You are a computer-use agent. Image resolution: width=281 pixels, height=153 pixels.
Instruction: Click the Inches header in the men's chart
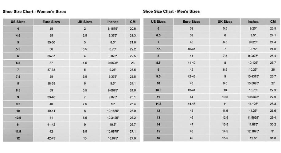[x=253, y=22]
